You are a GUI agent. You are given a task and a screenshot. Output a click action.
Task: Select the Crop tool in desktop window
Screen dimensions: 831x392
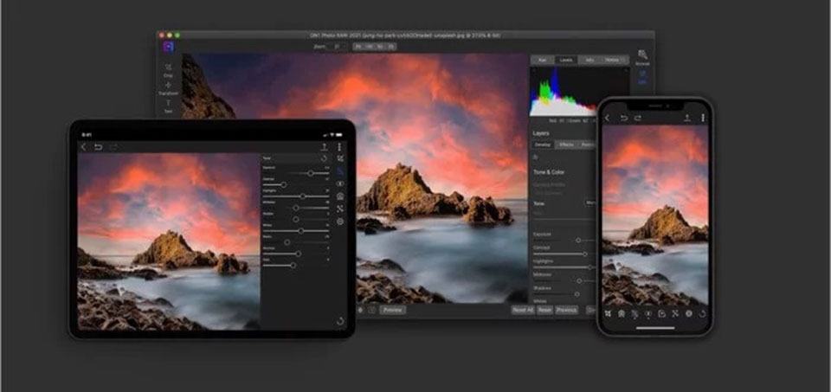(x=168, y=70)
